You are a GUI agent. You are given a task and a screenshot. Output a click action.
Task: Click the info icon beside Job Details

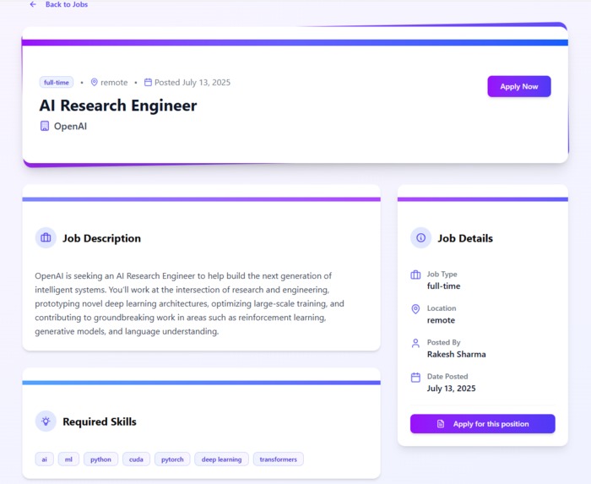(420, 237)
